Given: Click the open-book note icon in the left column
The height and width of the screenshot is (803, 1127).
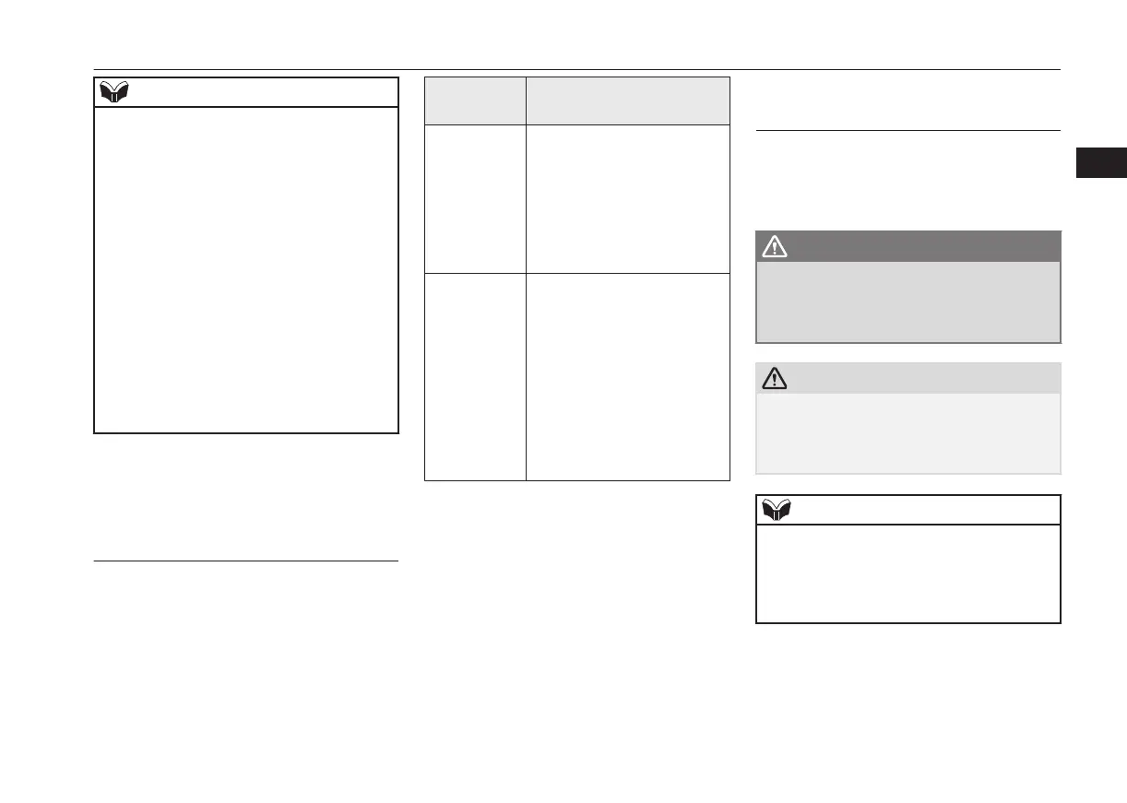Looking at the screenshot, I should (115, 92).
